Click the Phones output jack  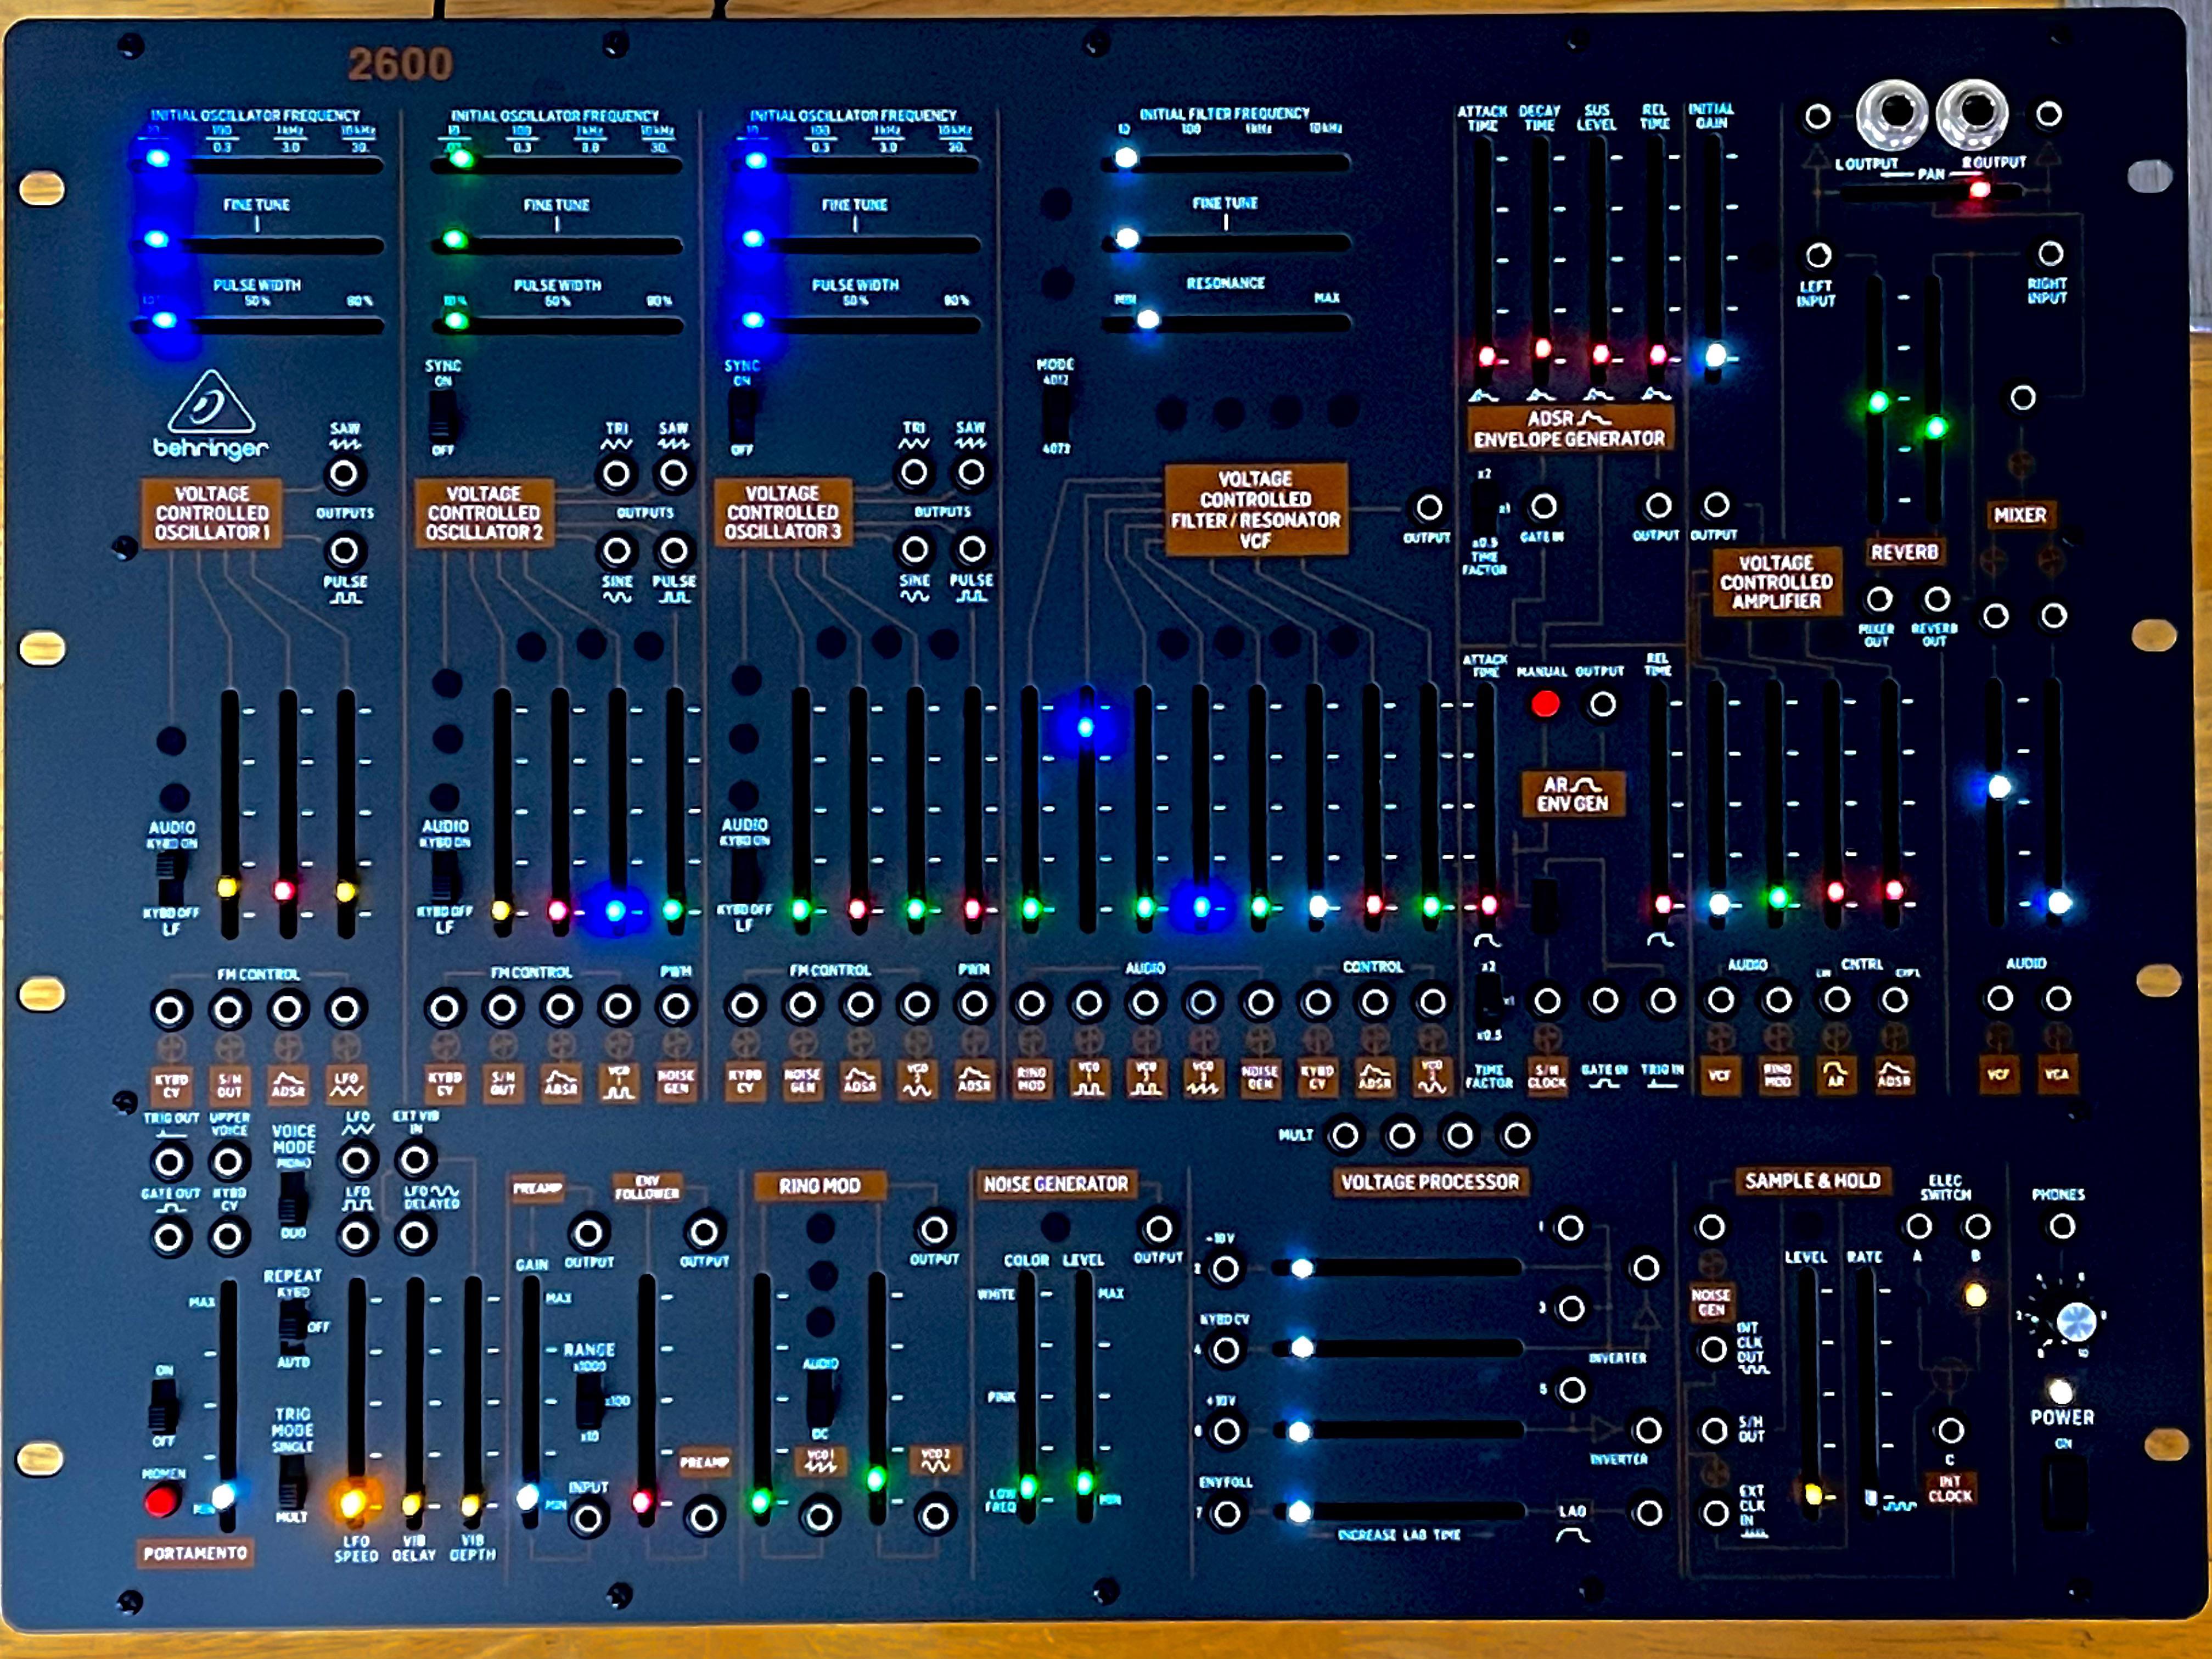click(2062, 1226)
